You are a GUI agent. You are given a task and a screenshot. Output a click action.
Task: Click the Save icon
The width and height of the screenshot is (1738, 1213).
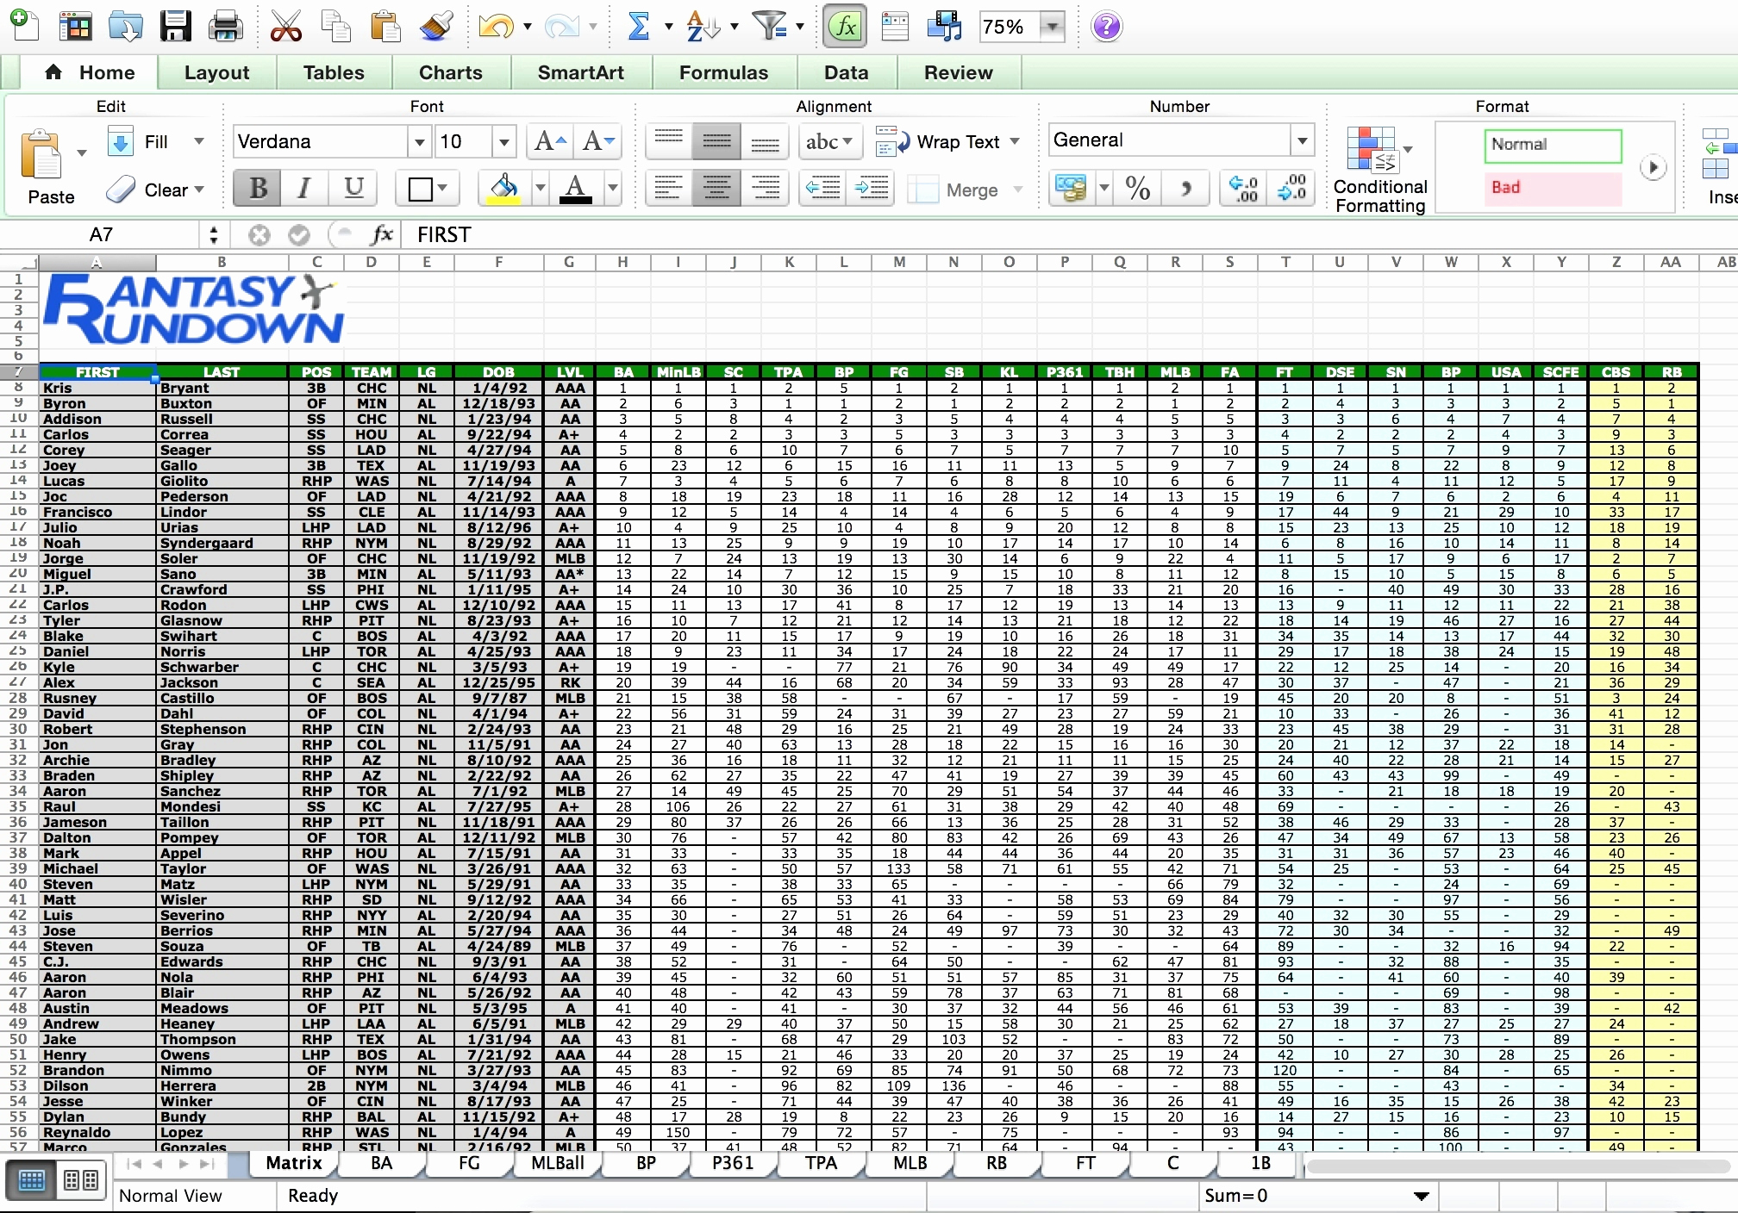[x=176, y=26]
